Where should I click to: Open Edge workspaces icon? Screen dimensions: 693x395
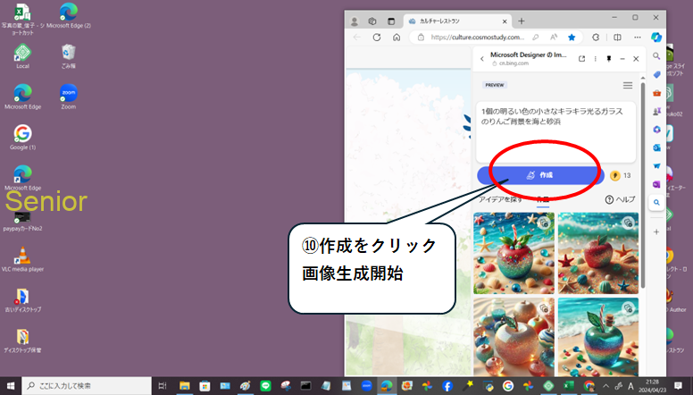[x=372, y=21]
